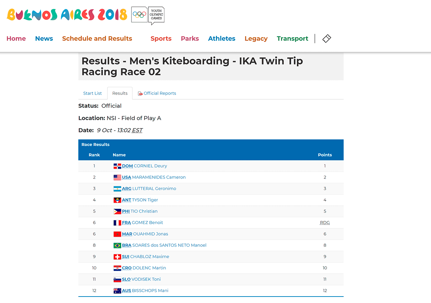Click the Australian flag beside BISSCHOPS Mani

117,291
